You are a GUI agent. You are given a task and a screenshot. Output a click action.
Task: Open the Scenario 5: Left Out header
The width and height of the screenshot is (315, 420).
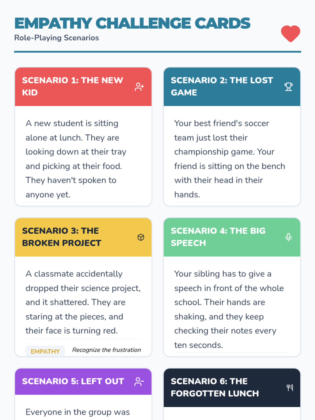click(x=73, y=381)
